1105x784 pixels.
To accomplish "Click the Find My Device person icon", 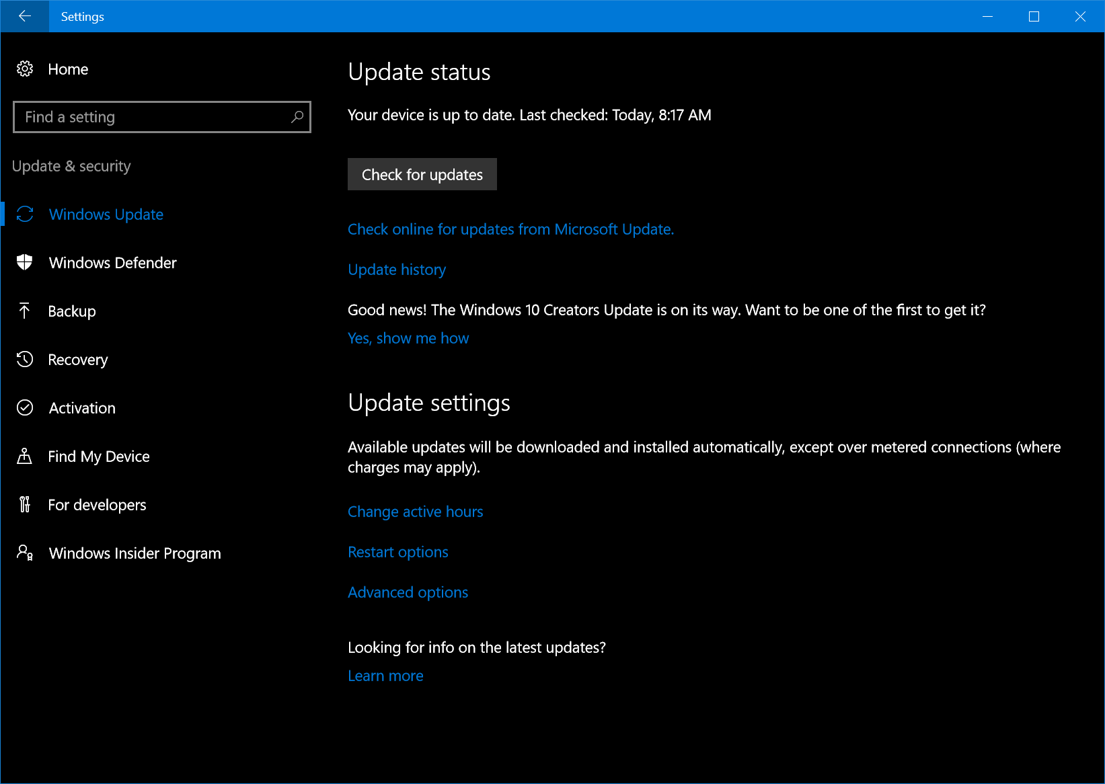I will (25, 457).
